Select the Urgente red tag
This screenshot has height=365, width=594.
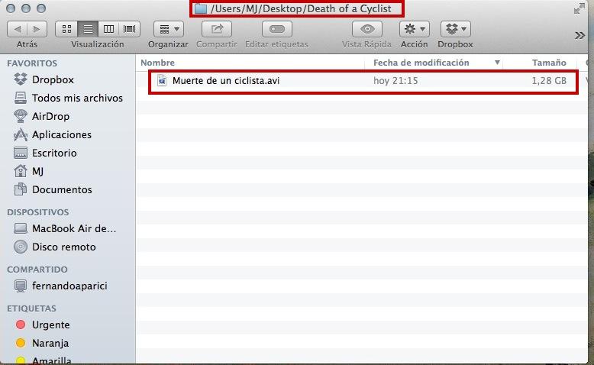50,325
